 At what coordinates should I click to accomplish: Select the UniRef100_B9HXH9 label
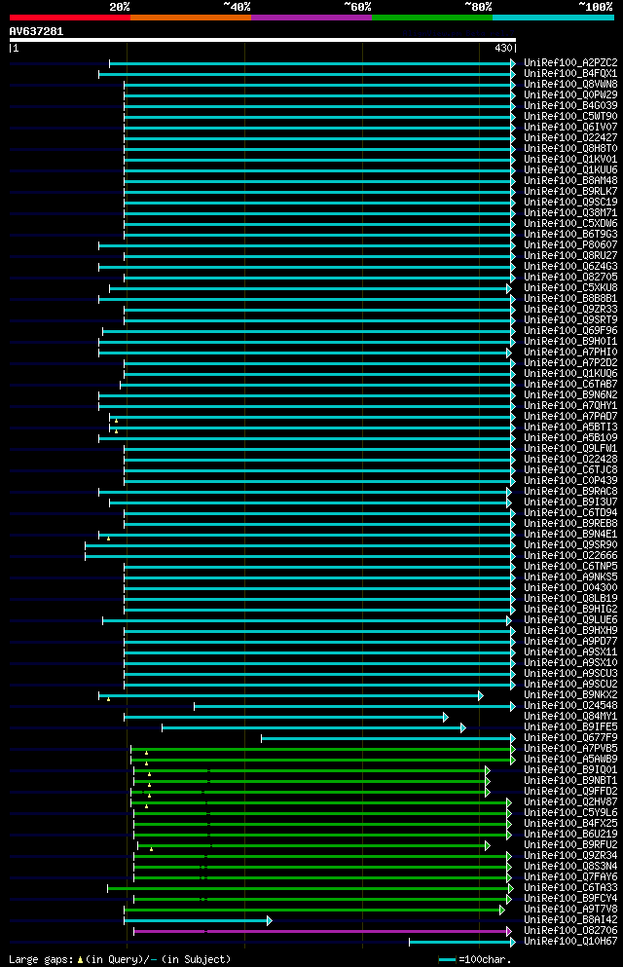tap(570, 631)
